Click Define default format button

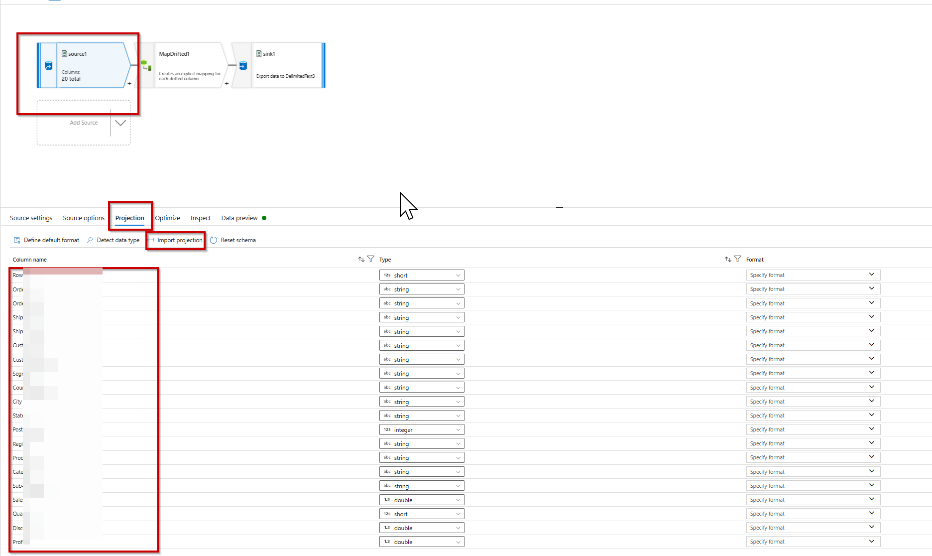tap(46, 240)
